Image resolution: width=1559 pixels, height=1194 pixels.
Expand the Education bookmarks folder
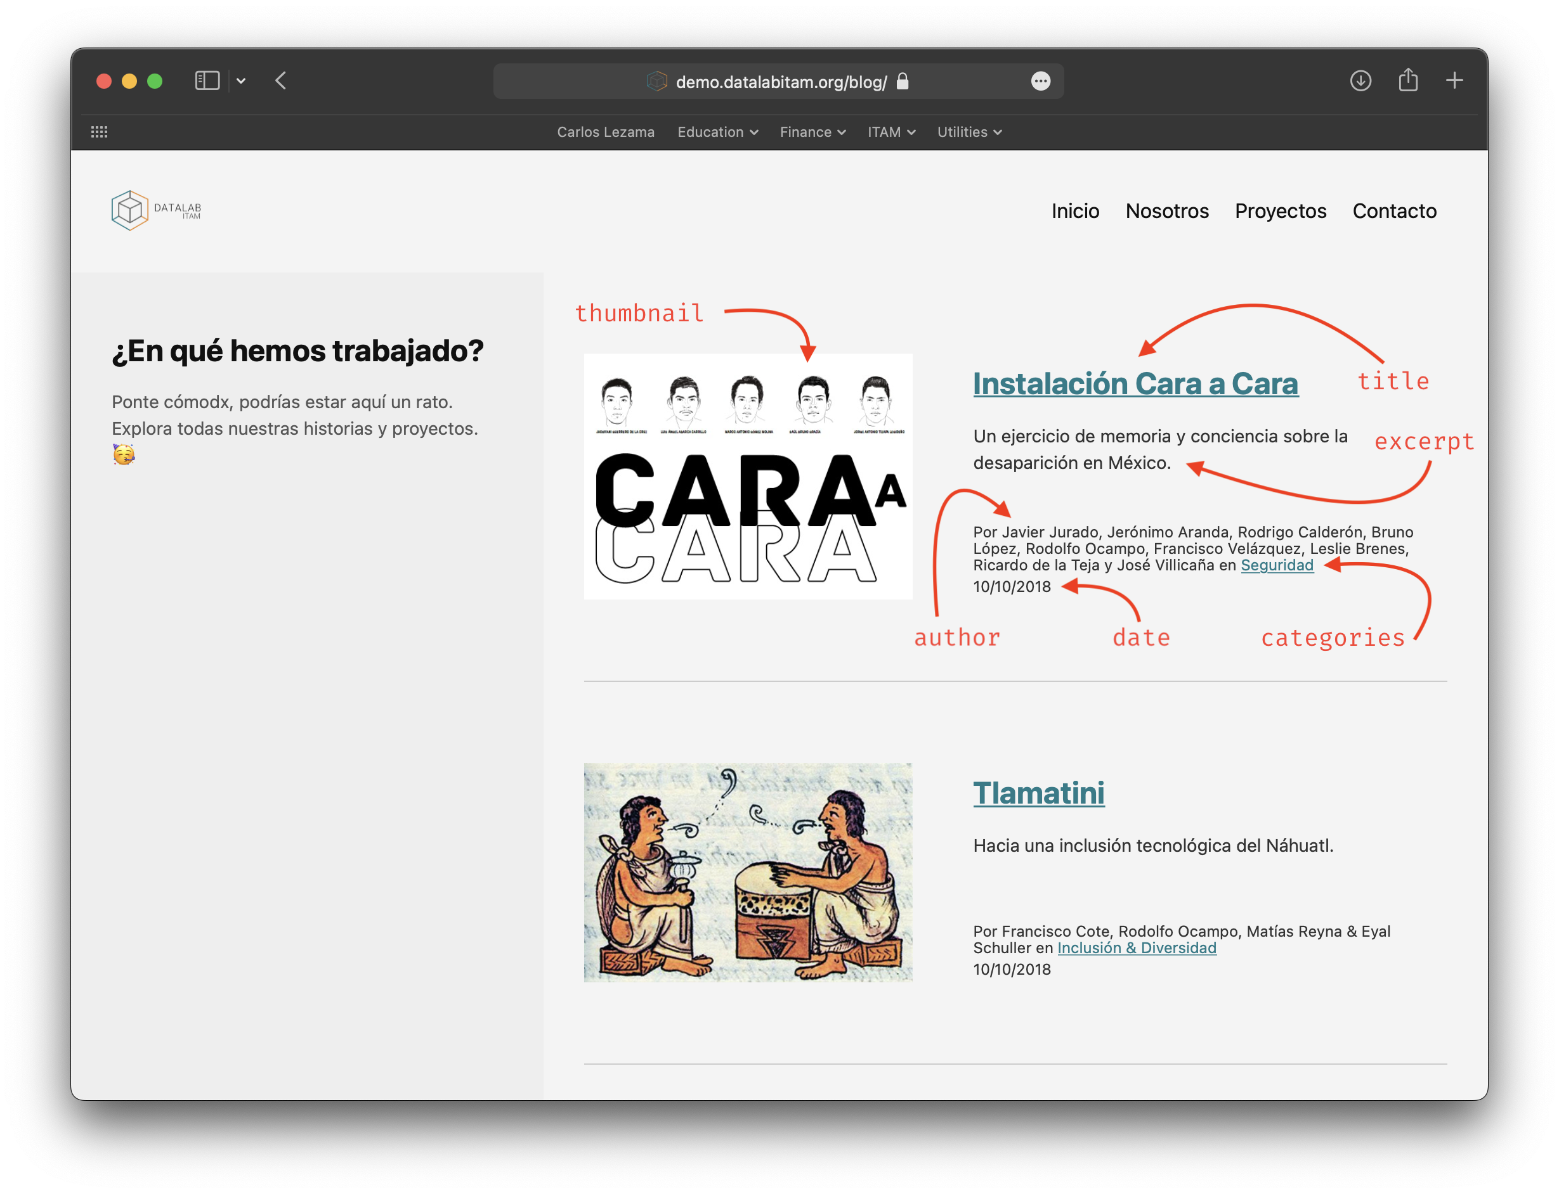(x=717, y=132)
